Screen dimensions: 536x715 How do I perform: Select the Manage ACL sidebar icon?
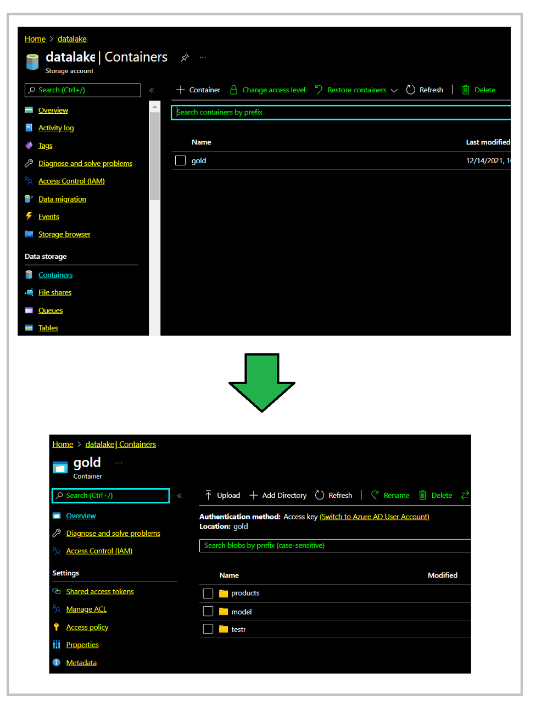tap(57, 609)
